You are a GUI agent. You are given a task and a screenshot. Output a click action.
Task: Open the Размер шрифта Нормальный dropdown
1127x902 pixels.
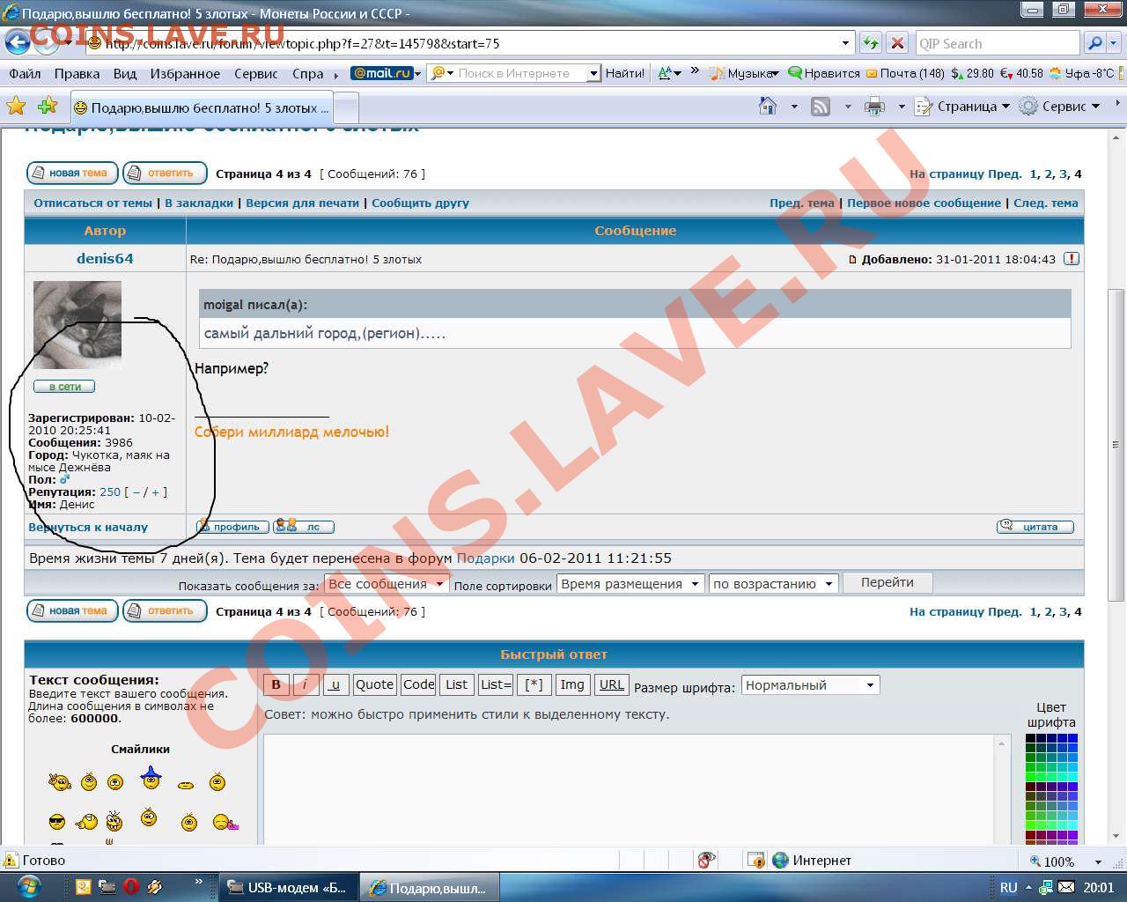tap(810, 685)
